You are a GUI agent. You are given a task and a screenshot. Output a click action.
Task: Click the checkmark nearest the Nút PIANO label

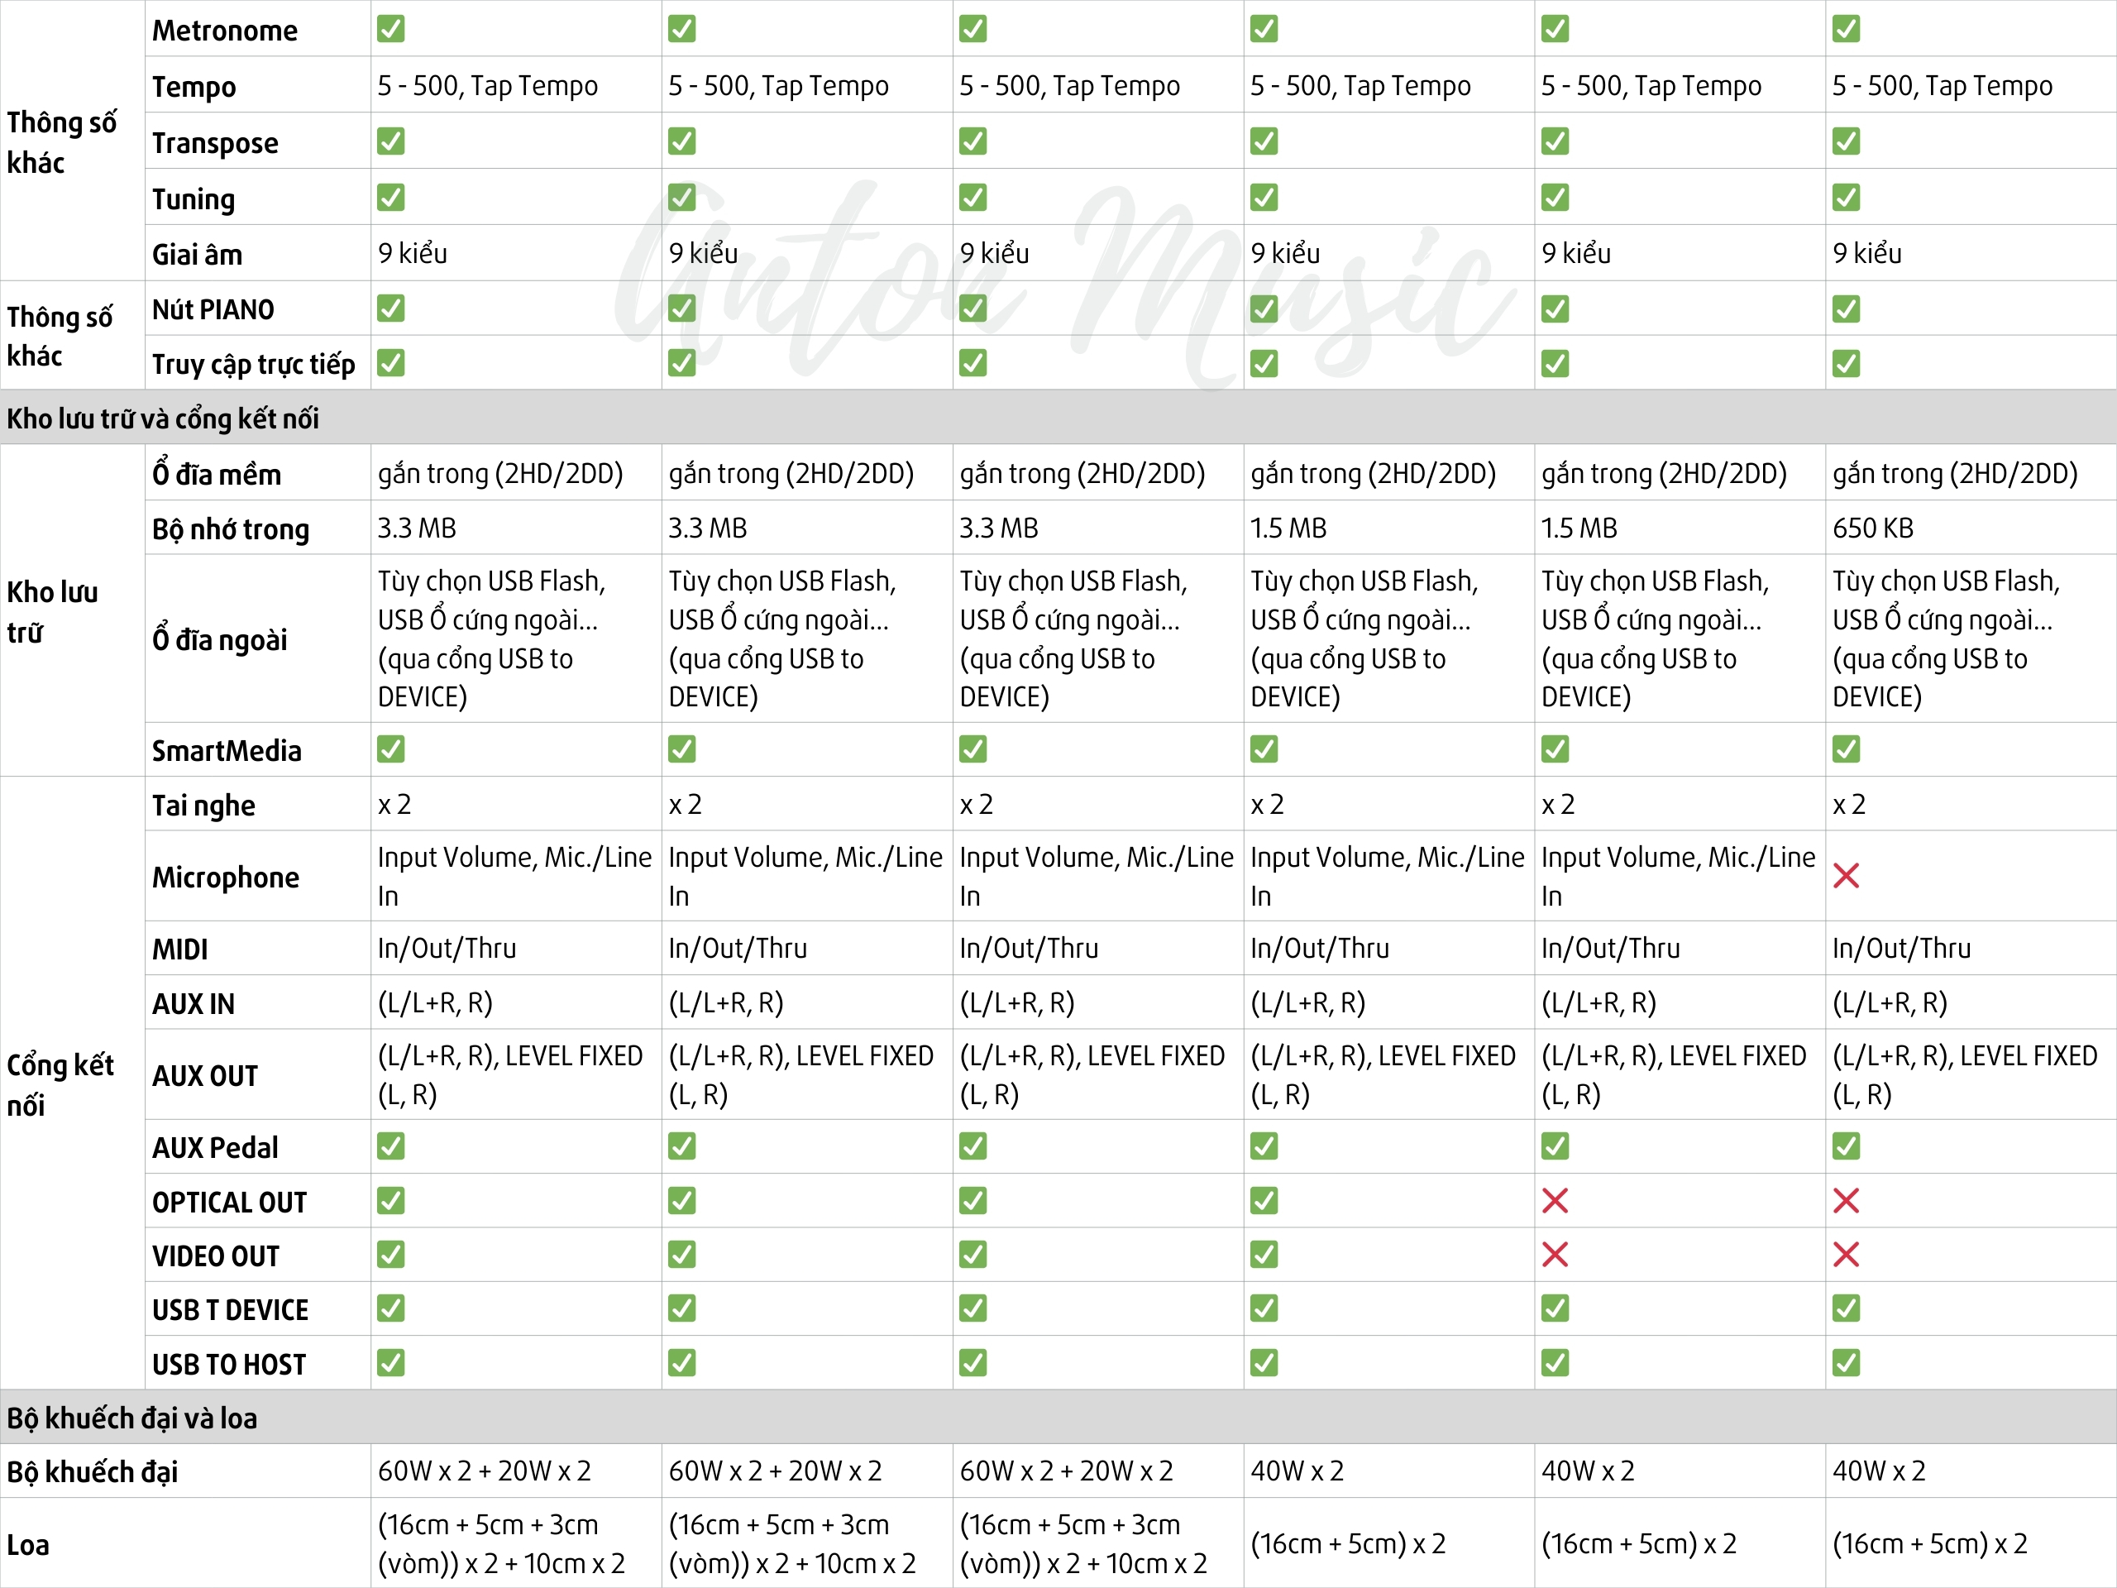coord(390,309)
